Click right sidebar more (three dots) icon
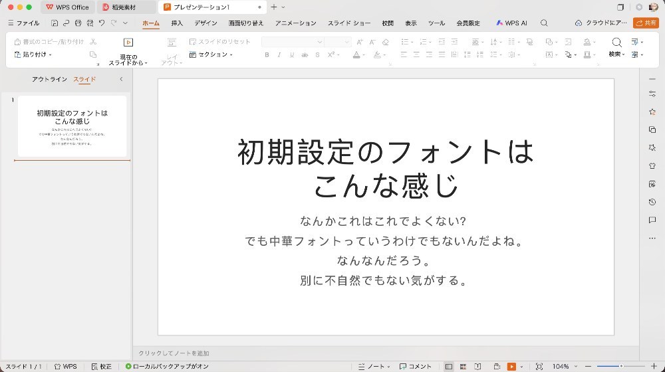The height and width of the screenshot is (372, 665). click(x=652, y=238)
